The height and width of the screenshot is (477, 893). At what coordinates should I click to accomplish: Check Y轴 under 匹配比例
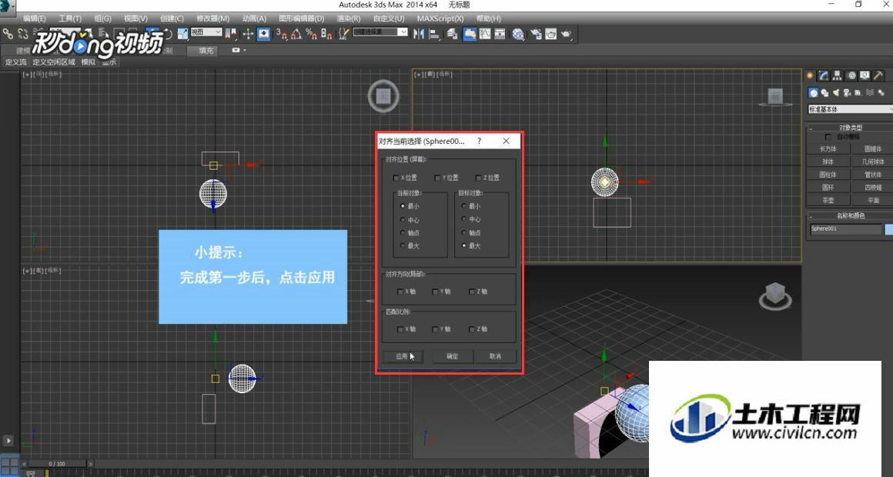click(436, 329)
